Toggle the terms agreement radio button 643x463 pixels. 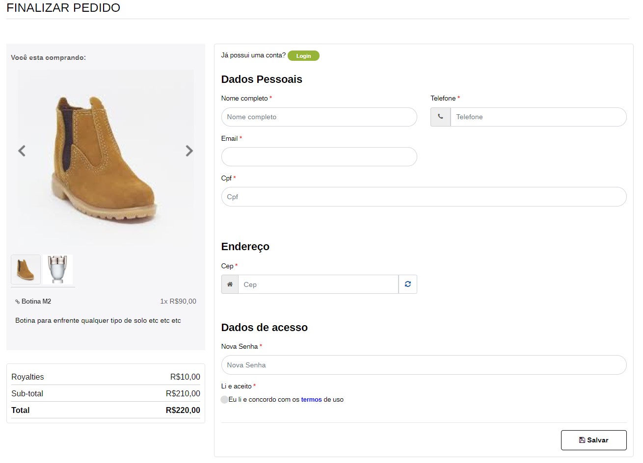click(224, 400)
